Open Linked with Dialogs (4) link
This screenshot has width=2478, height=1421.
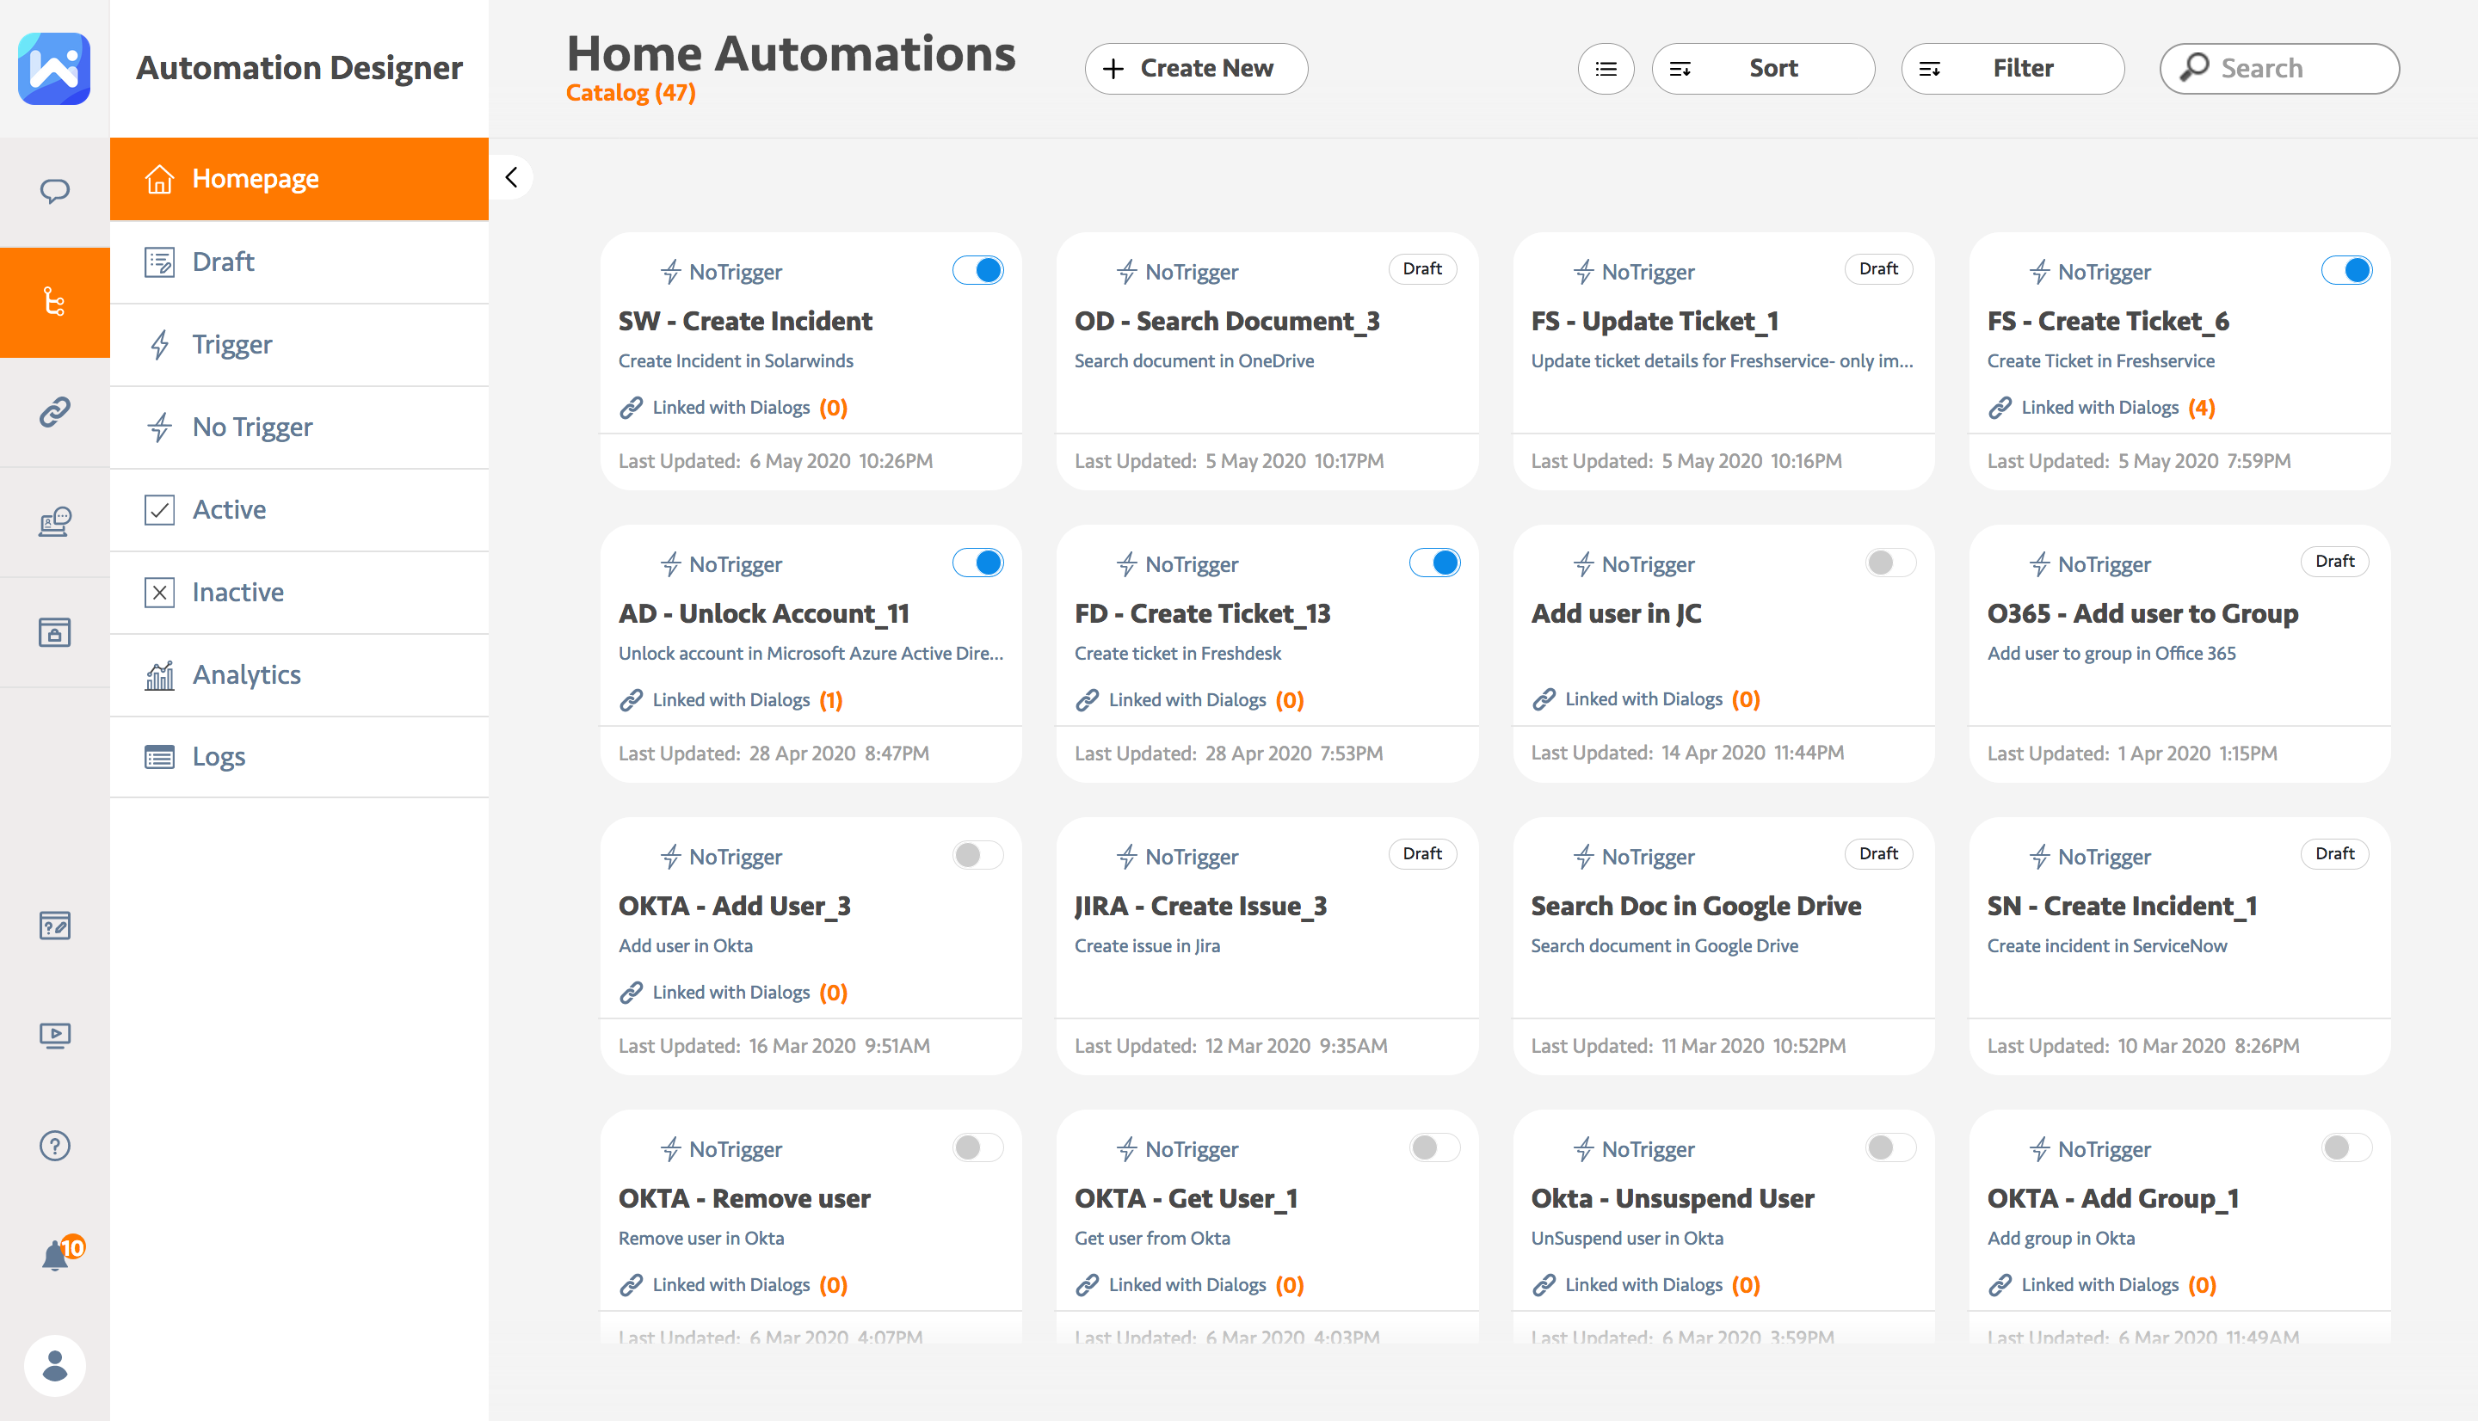[x=2100, y=408]
